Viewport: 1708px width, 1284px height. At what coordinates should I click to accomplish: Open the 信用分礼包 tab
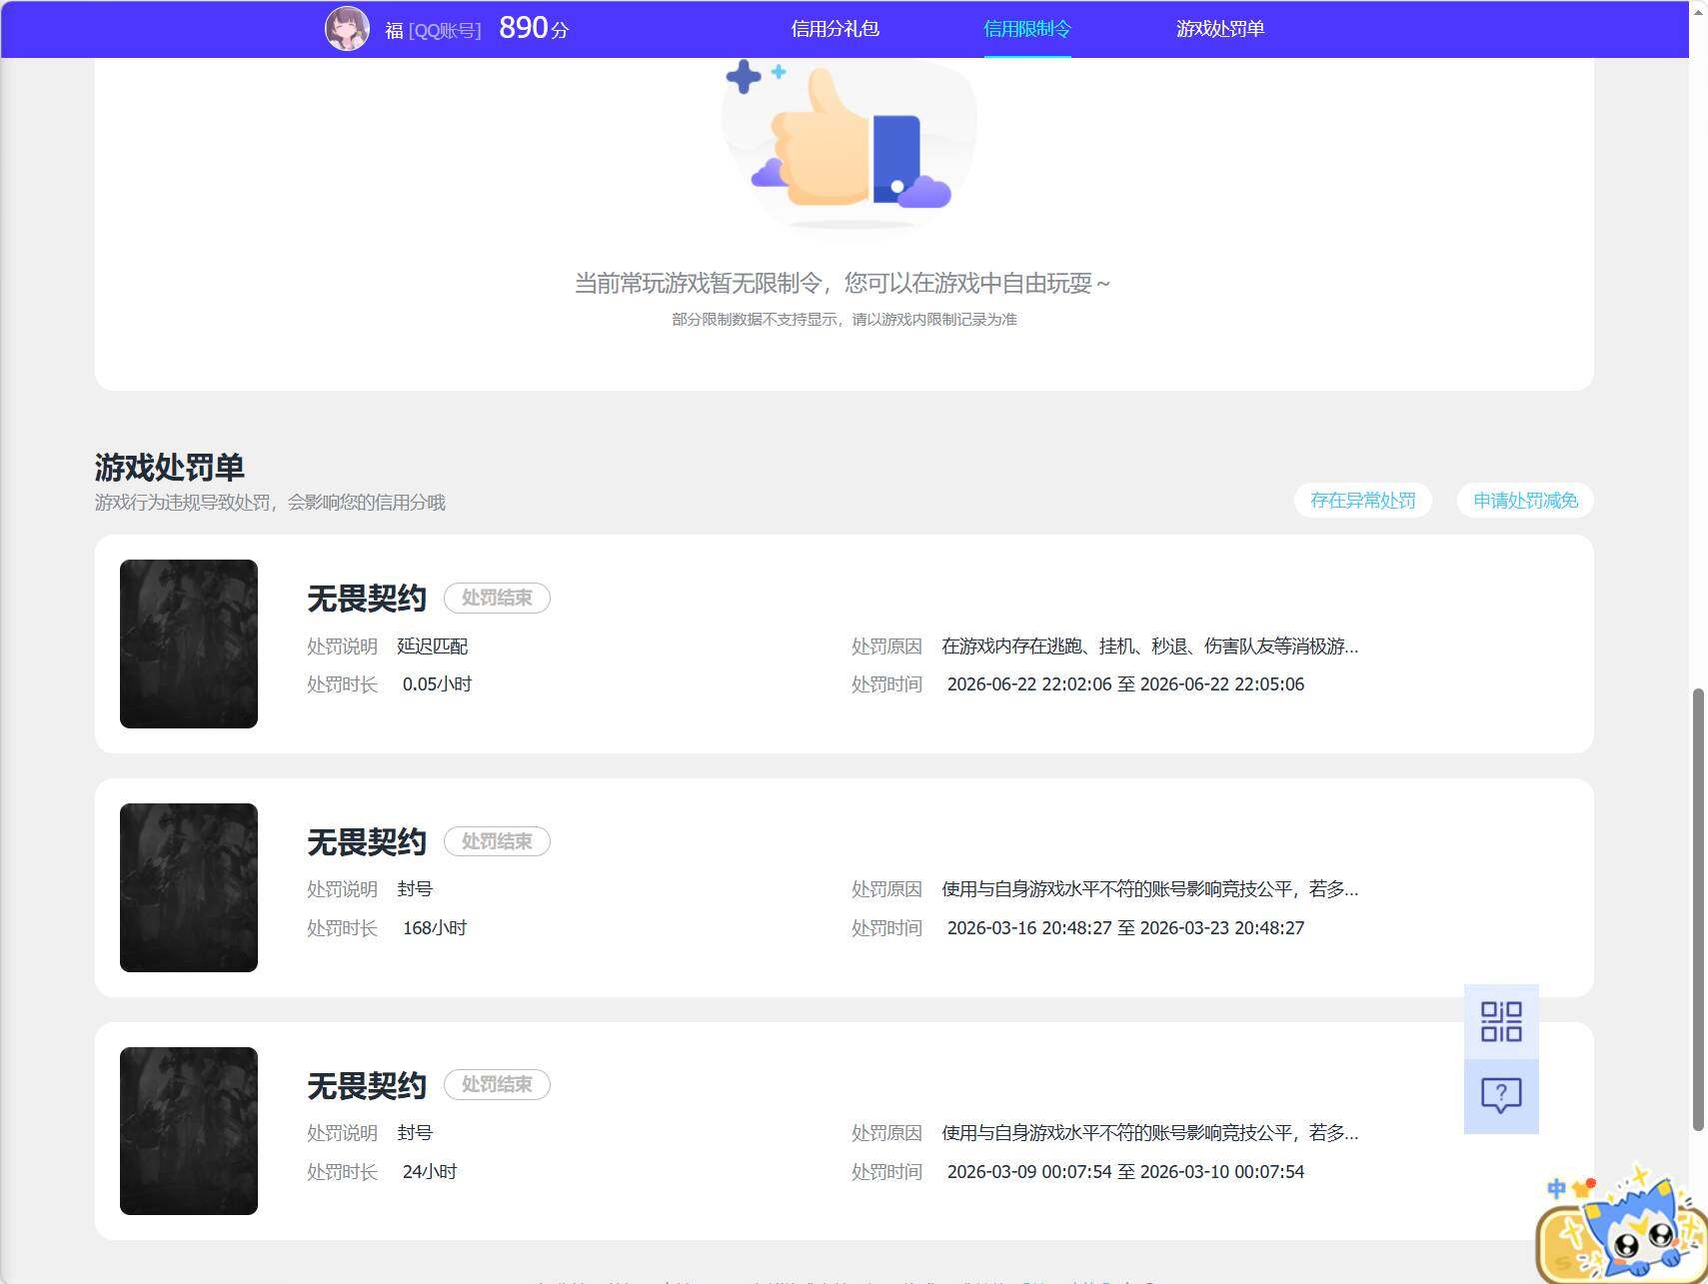pos(835,29)
